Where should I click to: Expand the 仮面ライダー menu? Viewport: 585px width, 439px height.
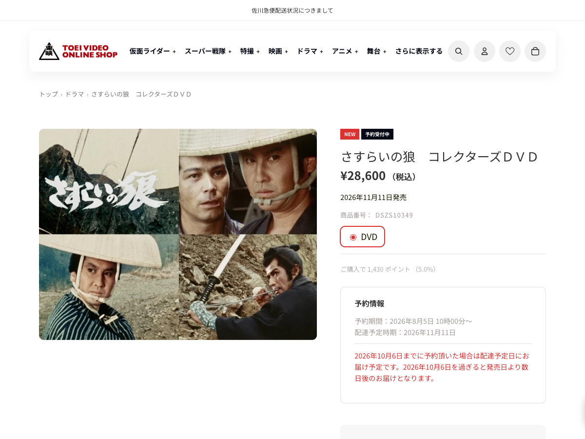coord(153,51)
